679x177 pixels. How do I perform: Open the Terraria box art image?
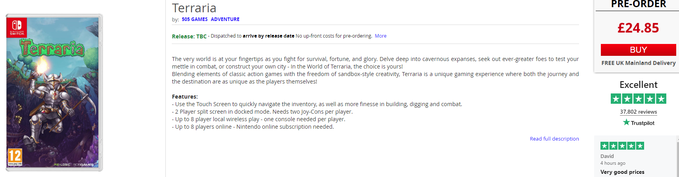click(54, 103)
